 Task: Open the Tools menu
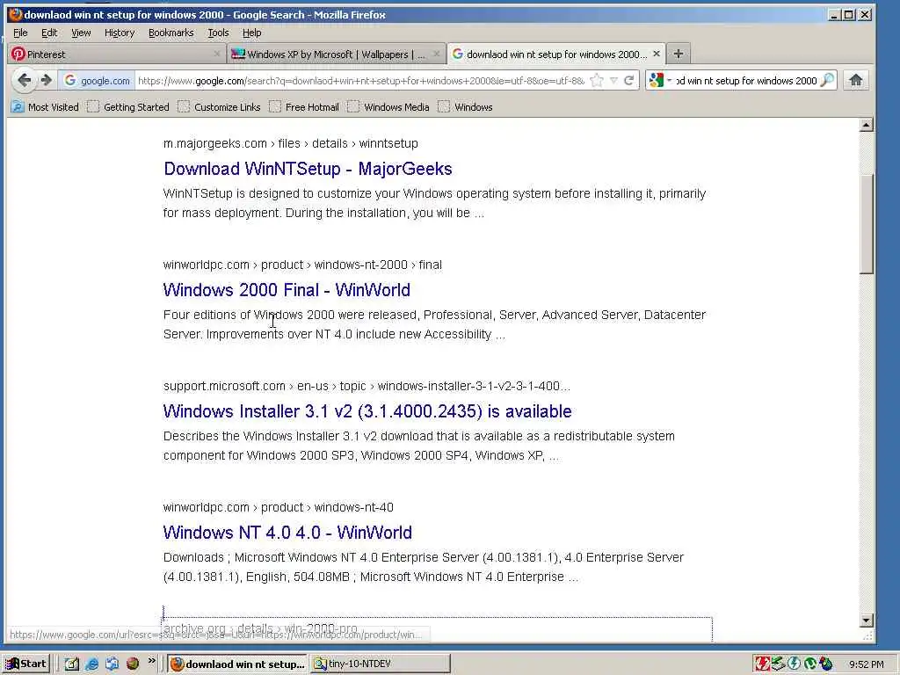(218, 33)
